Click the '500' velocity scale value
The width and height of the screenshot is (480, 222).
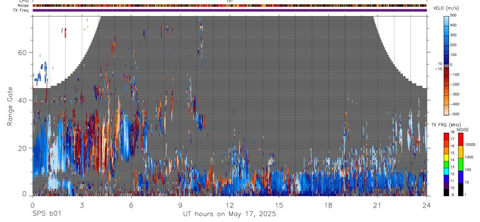click(x=453, y=15)
